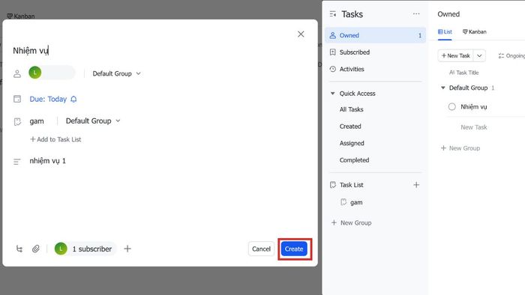
Task: Add a subscriber with the plus icon
Action: point(127,249)
